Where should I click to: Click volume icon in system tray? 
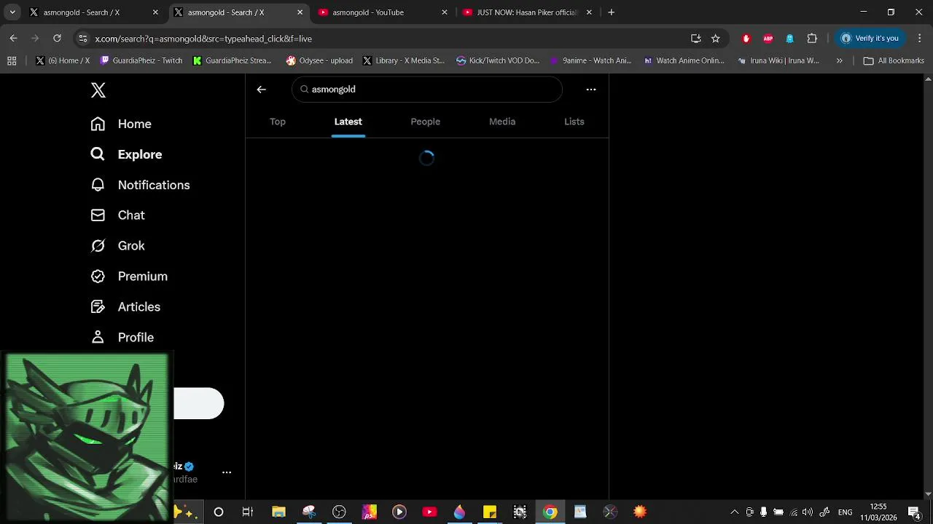(808, 512)
